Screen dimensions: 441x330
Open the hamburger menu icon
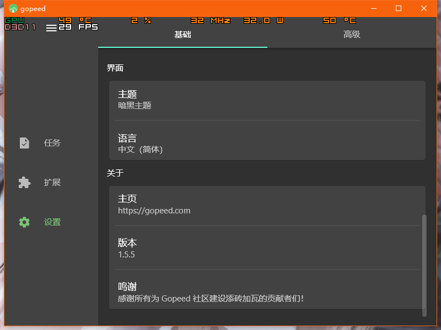tap(51, 28)
